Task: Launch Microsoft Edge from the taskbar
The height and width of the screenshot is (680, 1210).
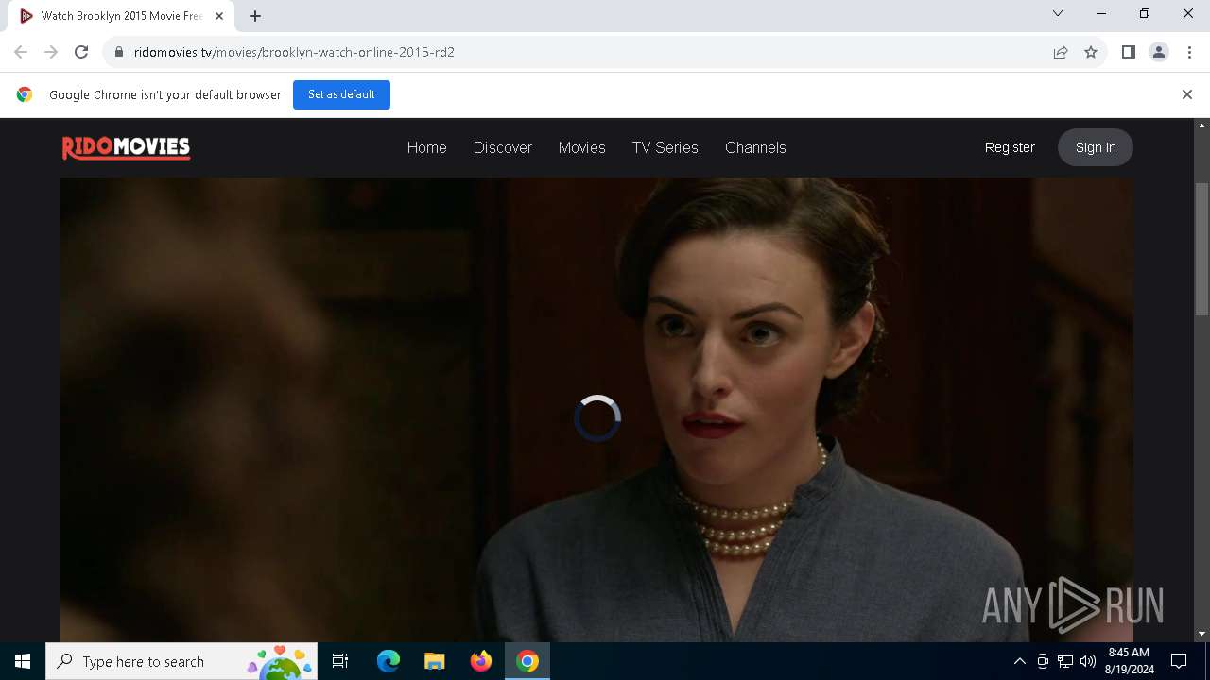Action: click(x=389, y=661)
